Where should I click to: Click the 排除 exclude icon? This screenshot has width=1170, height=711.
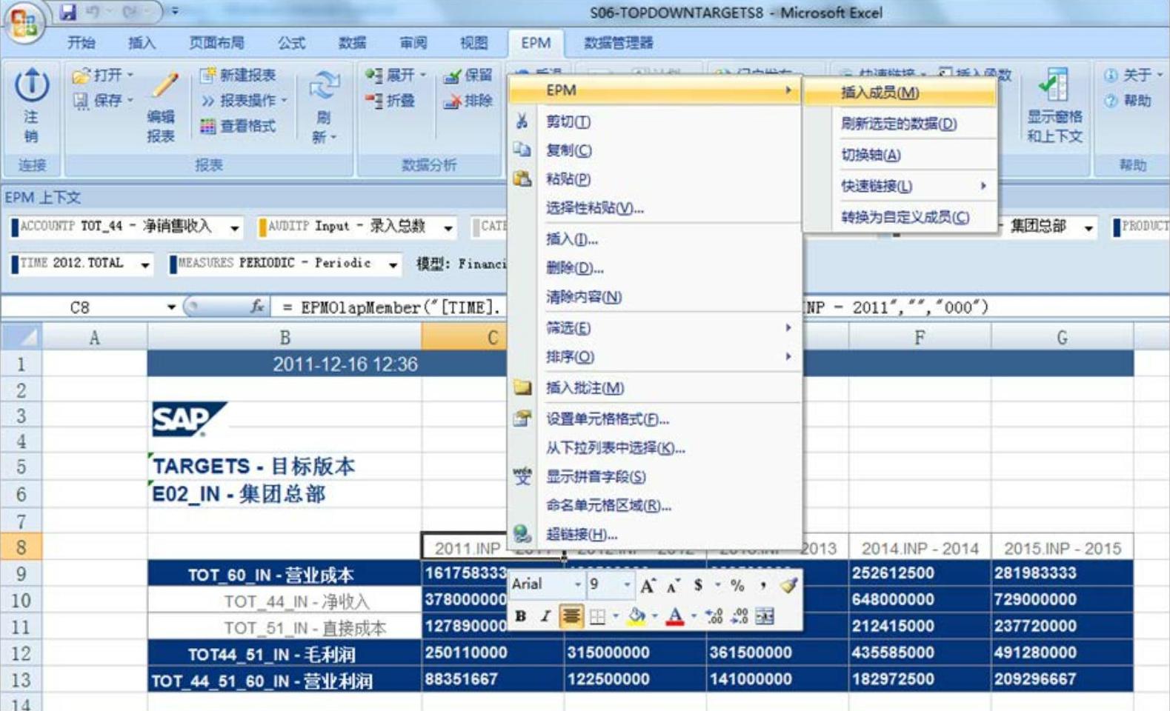(452, 101)
